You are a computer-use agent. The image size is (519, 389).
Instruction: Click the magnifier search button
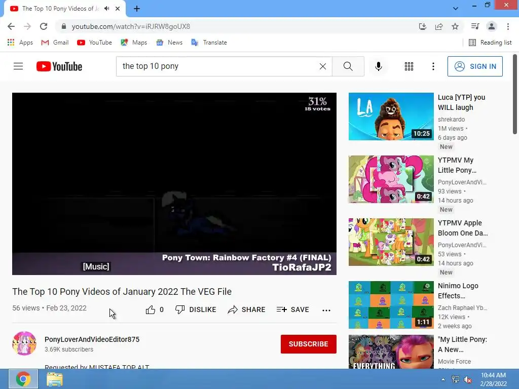tap(348, 66)
